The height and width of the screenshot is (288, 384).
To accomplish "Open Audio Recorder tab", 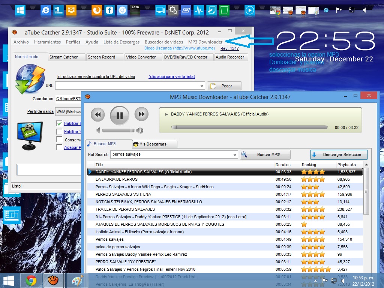I will (231, 57).
